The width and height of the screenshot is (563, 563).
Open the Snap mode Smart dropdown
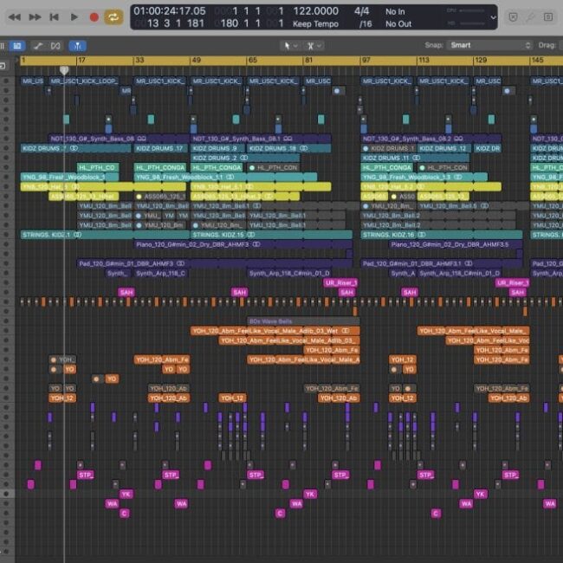pos(489,45)
